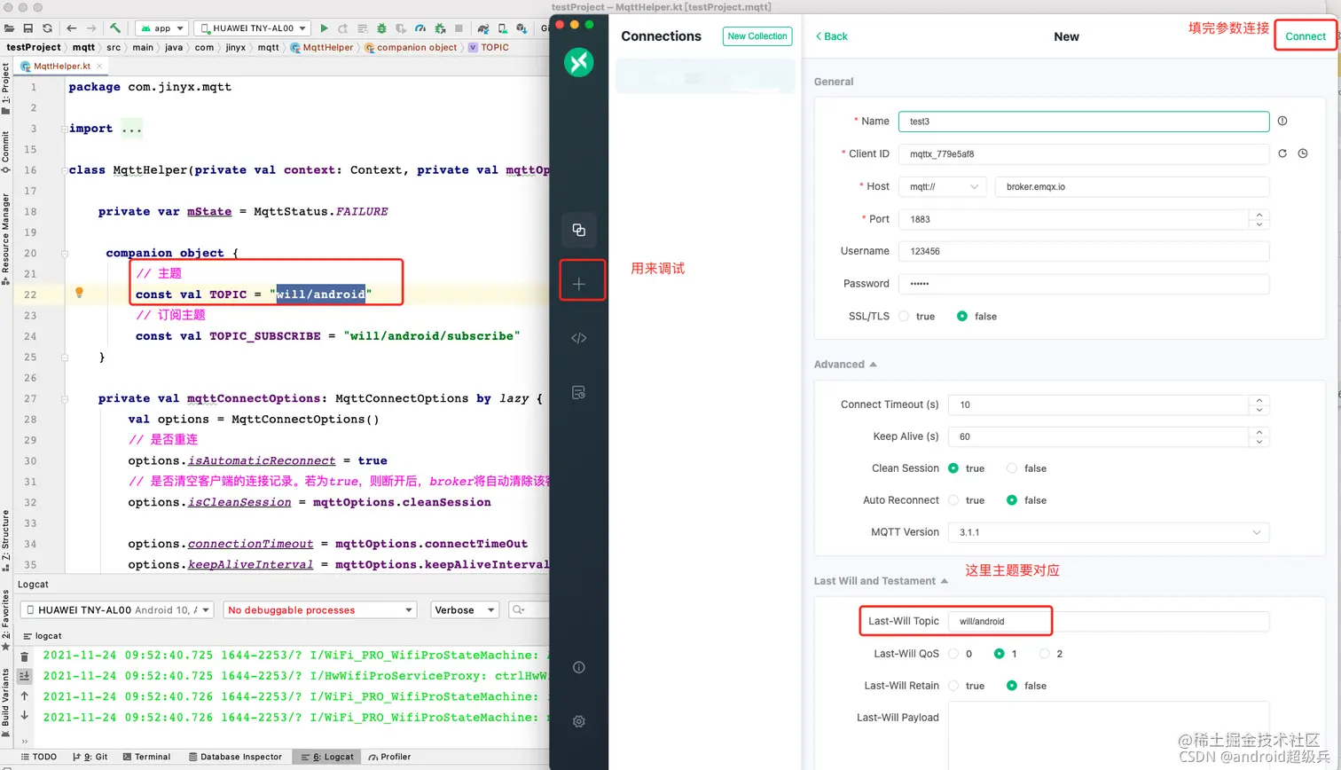The width and height of the screenshot is (1341, 770).
Task: Open the Terminal tool window tab
Action: pos(146,757)
